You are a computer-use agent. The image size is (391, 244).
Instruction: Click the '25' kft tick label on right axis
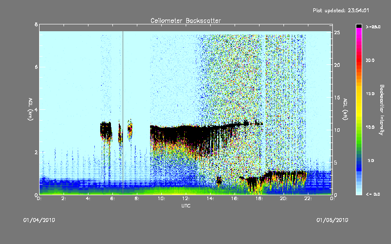337,33
